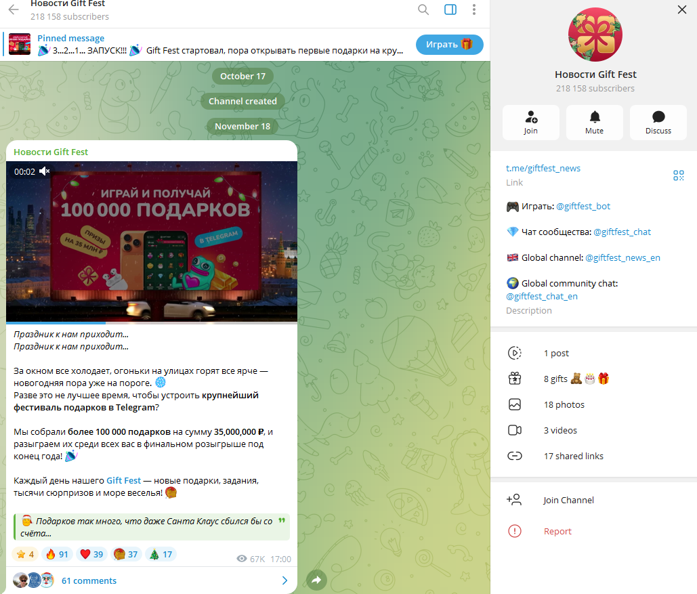The width and height of the screenshot is (697, 594).
Task: Open search in channel
Action: pos(423,9)
